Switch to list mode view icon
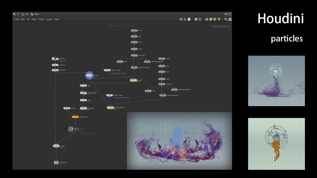The width and height of the screenshot is (317, 178). tap(189, 19)
